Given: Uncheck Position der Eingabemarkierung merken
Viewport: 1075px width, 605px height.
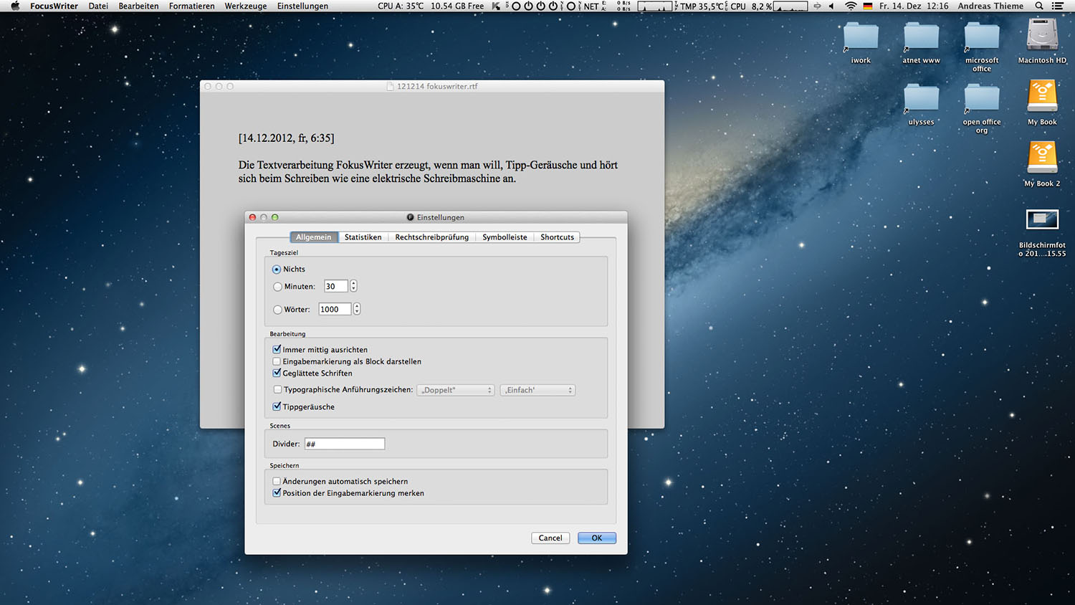Looking at the screenshot, I should (x=277, y=493).
